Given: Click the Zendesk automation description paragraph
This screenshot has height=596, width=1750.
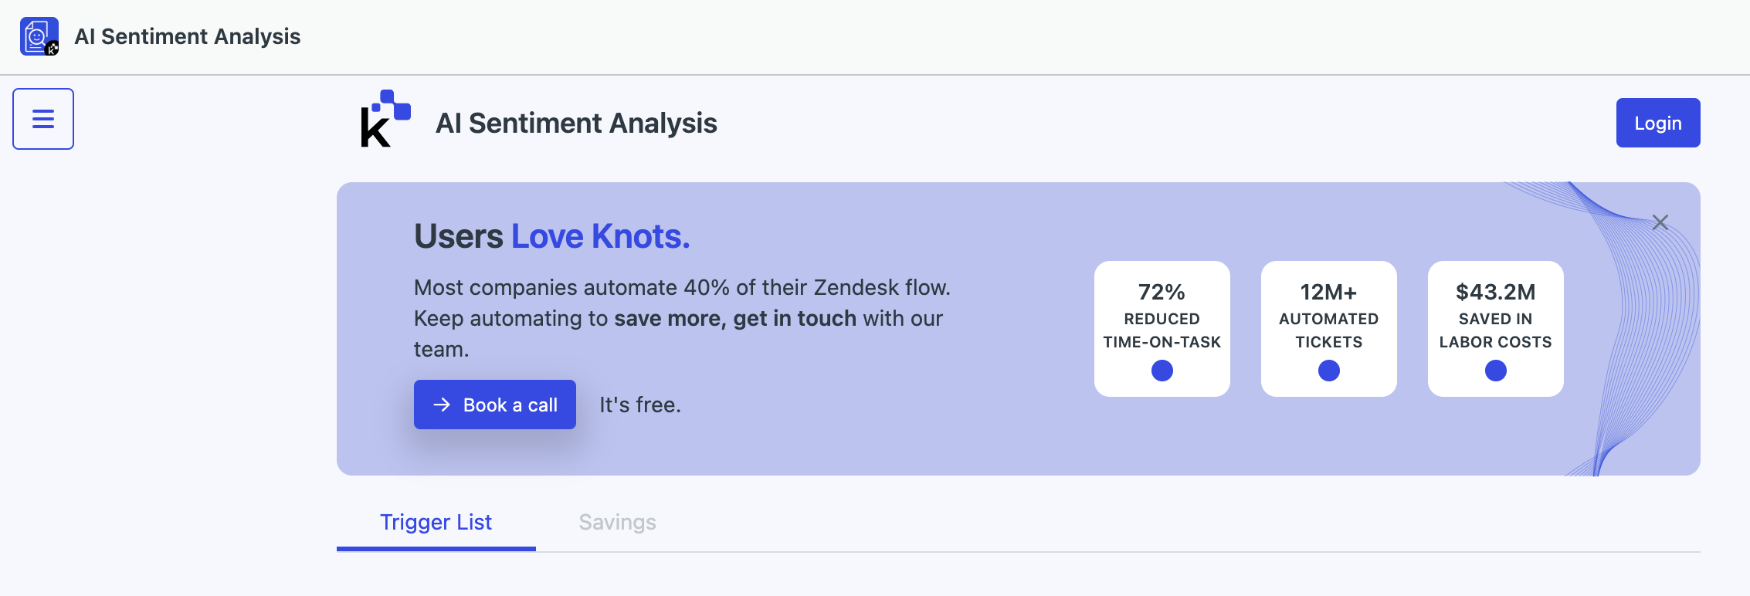Looking at the screenshot, I should (683, 318).
